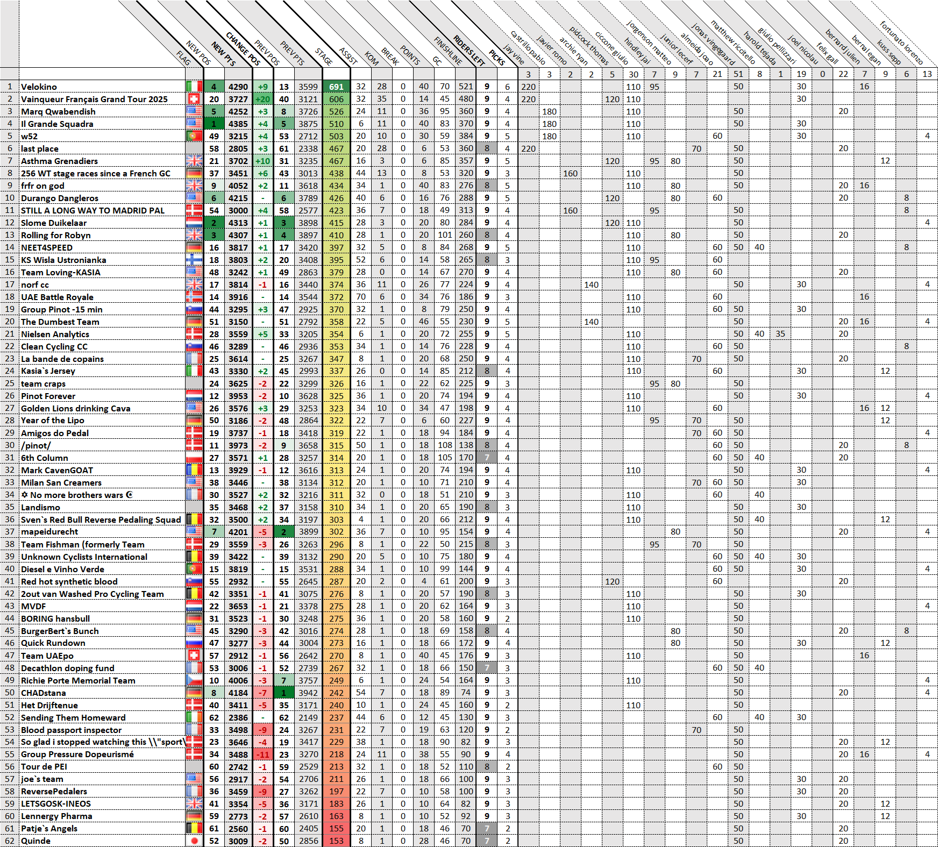This screenshot has width=938, height=847.
Task: Click the kuss sepp rider header
Action: pyautogui.click(x=889, y=53)
